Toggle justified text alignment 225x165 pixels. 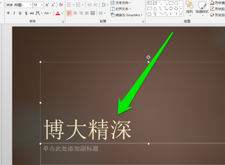pyautogui.click(x=87, y=13)
